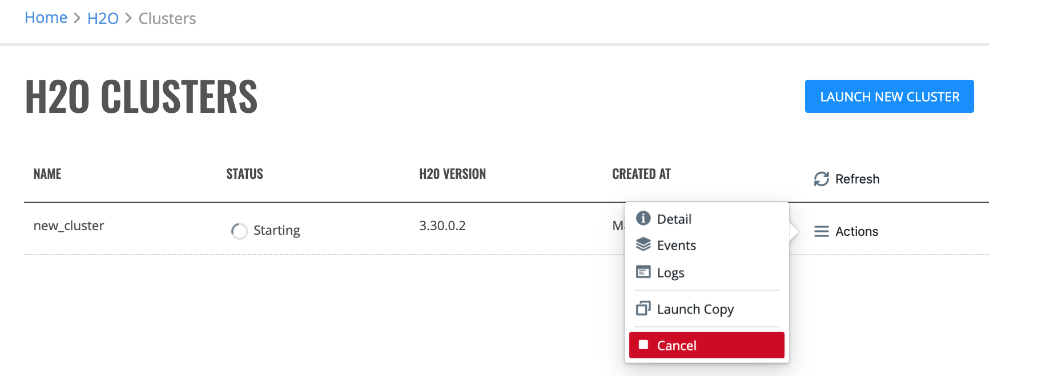
Task: Click the H2O CLUSTERS page heading
Action: (141, 97)
